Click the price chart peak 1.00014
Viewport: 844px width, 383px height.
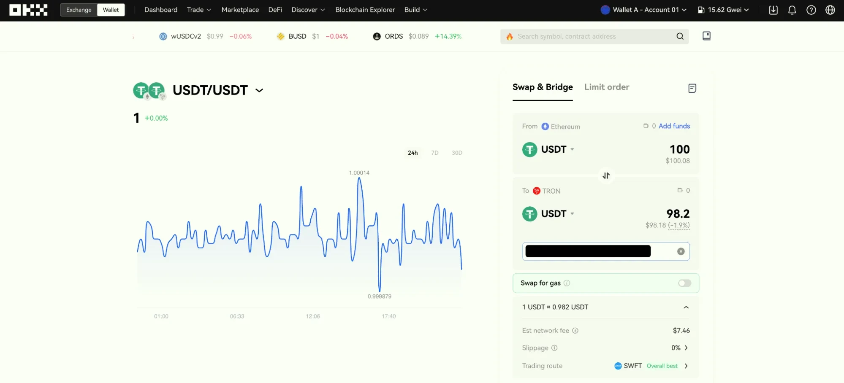pos(359,173)
